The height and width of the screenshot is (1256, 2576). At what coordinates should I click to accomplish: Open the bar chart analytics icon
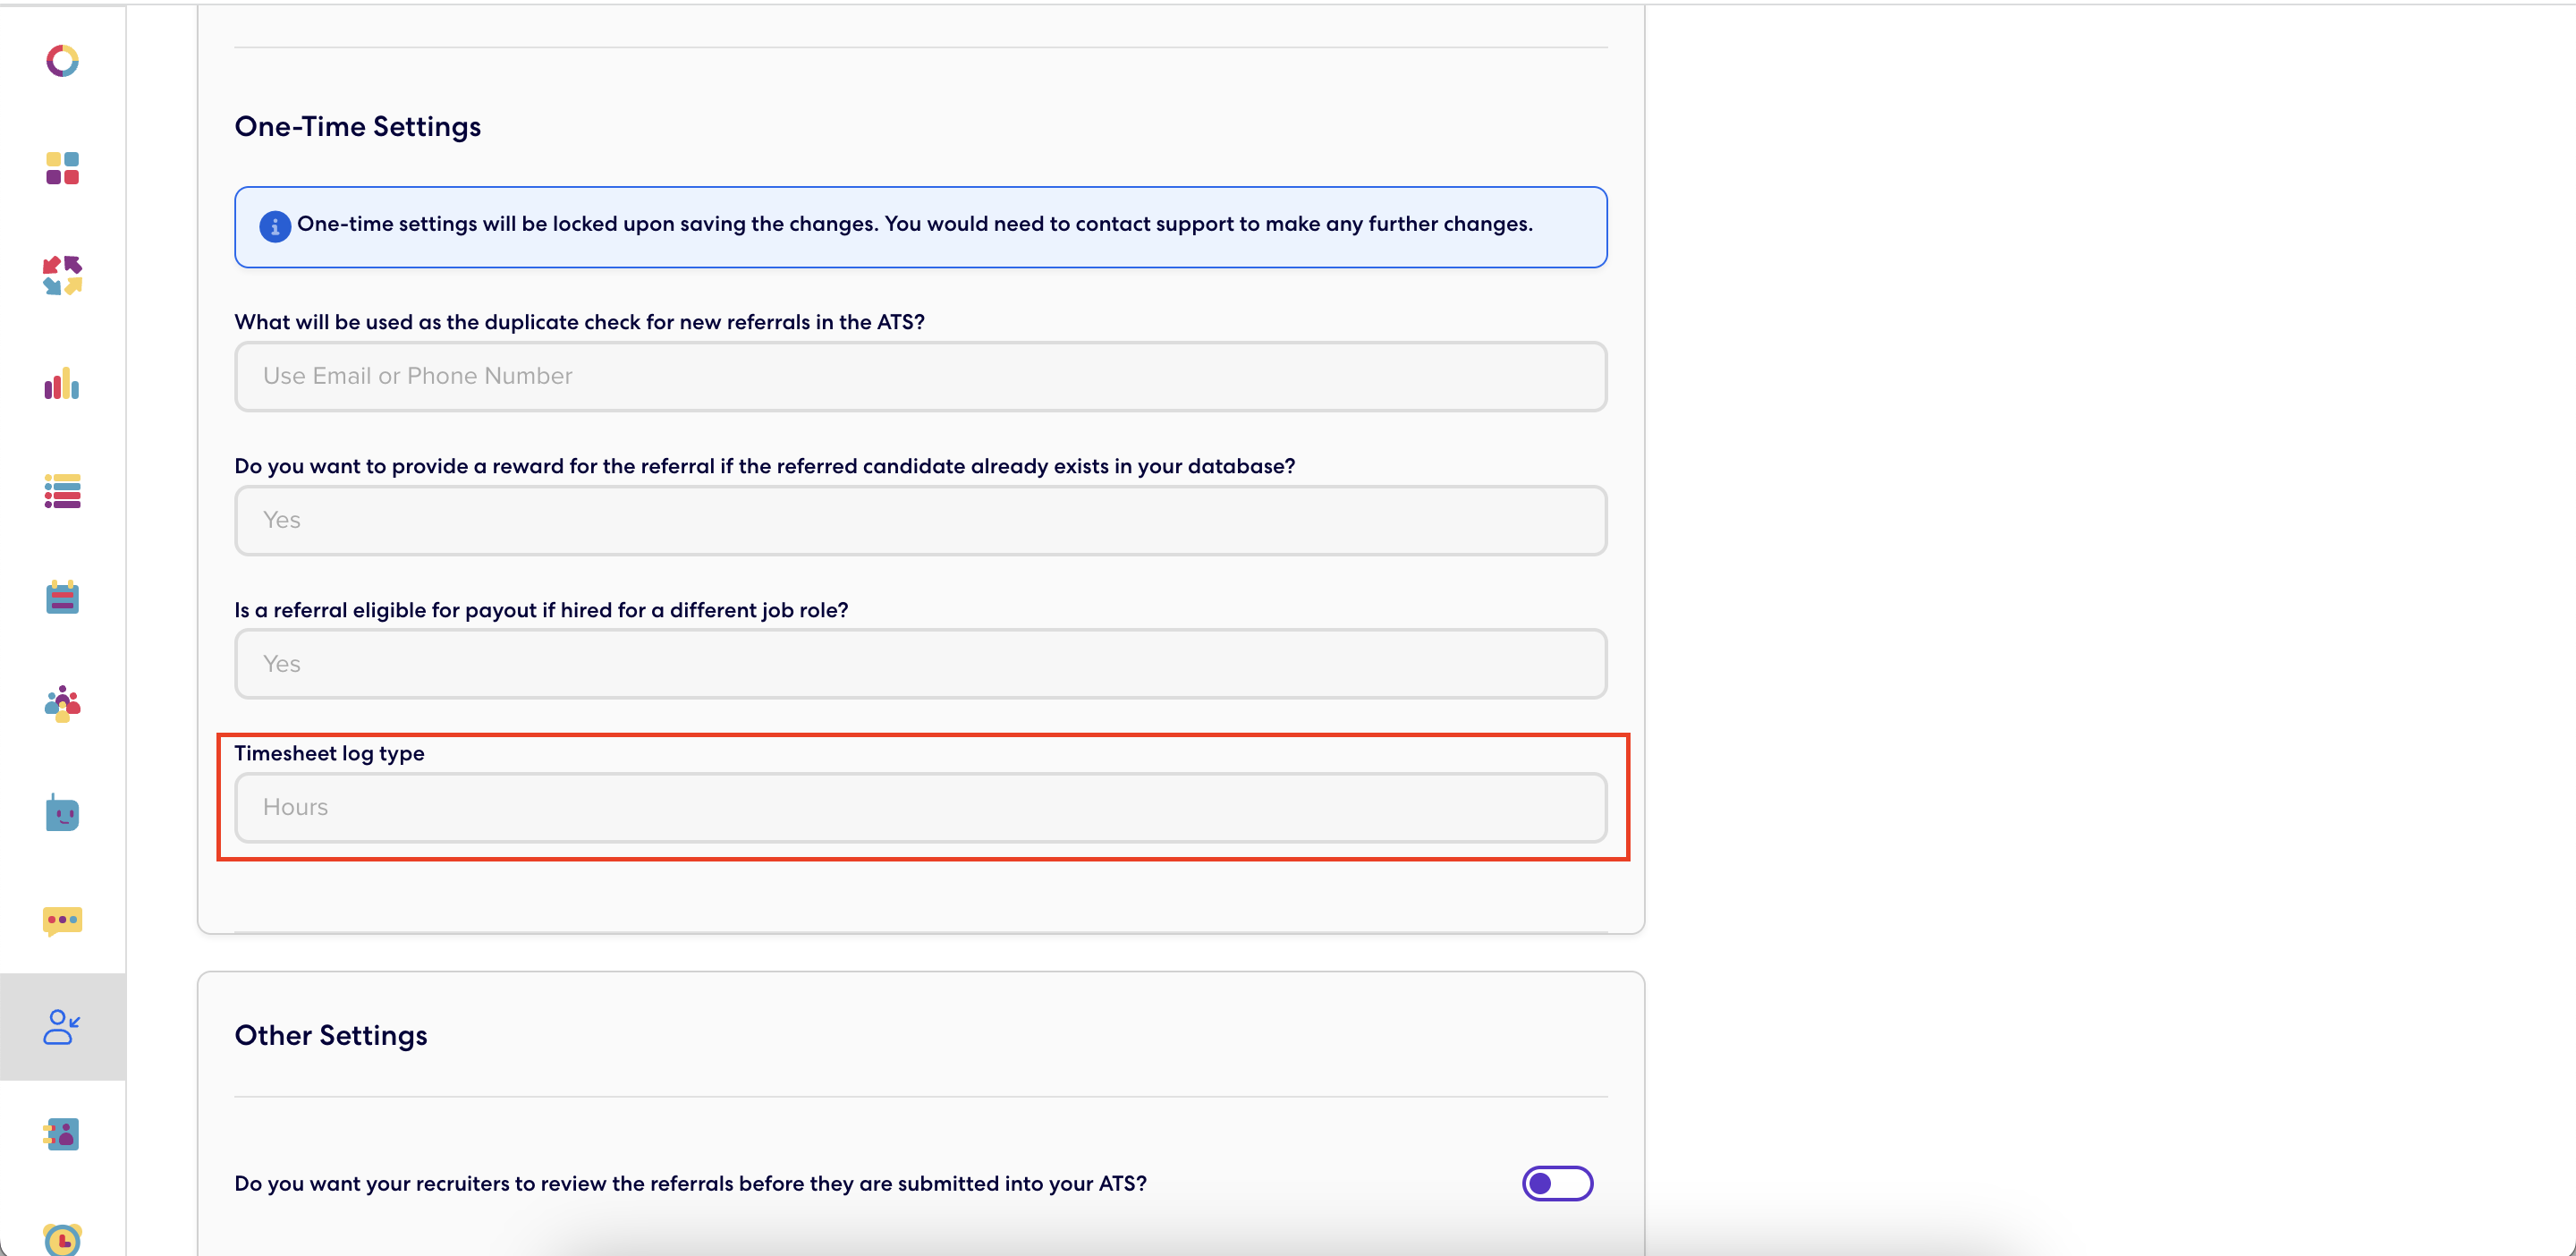(62, 384)
